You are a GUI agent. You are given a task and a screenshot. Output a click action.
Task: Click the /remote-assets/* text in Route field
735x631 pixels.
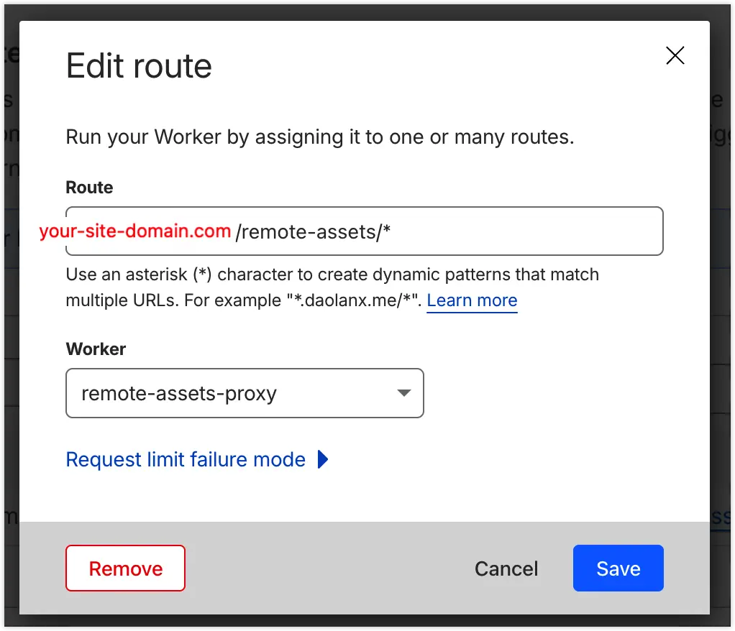(313, 231)
